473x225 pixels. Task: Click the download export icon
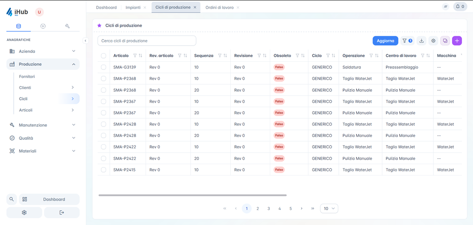(x=422, y=41)
